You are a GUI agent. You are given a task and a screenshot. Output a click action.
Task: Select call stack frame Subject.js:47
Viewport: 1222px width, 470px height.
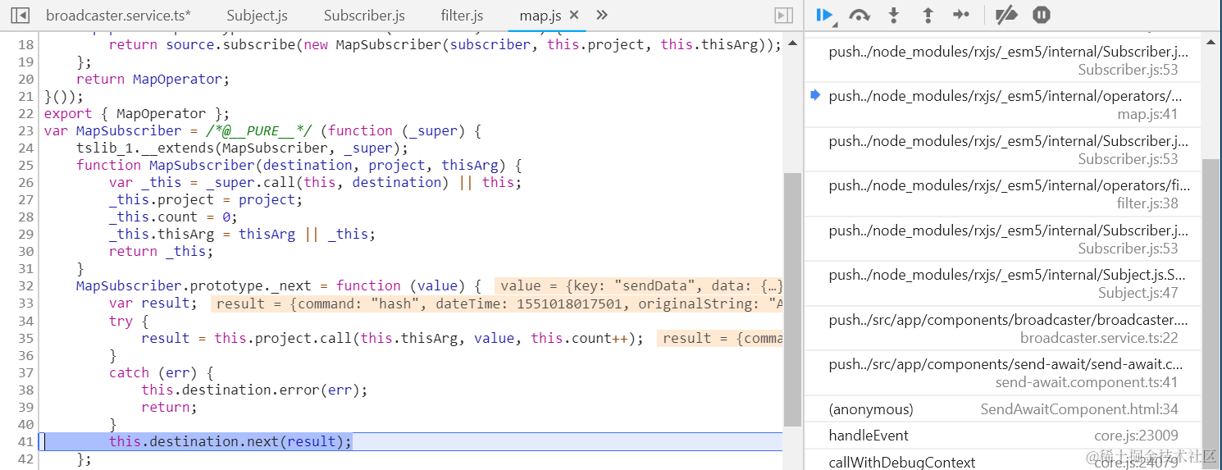(x=1002, y=284)
